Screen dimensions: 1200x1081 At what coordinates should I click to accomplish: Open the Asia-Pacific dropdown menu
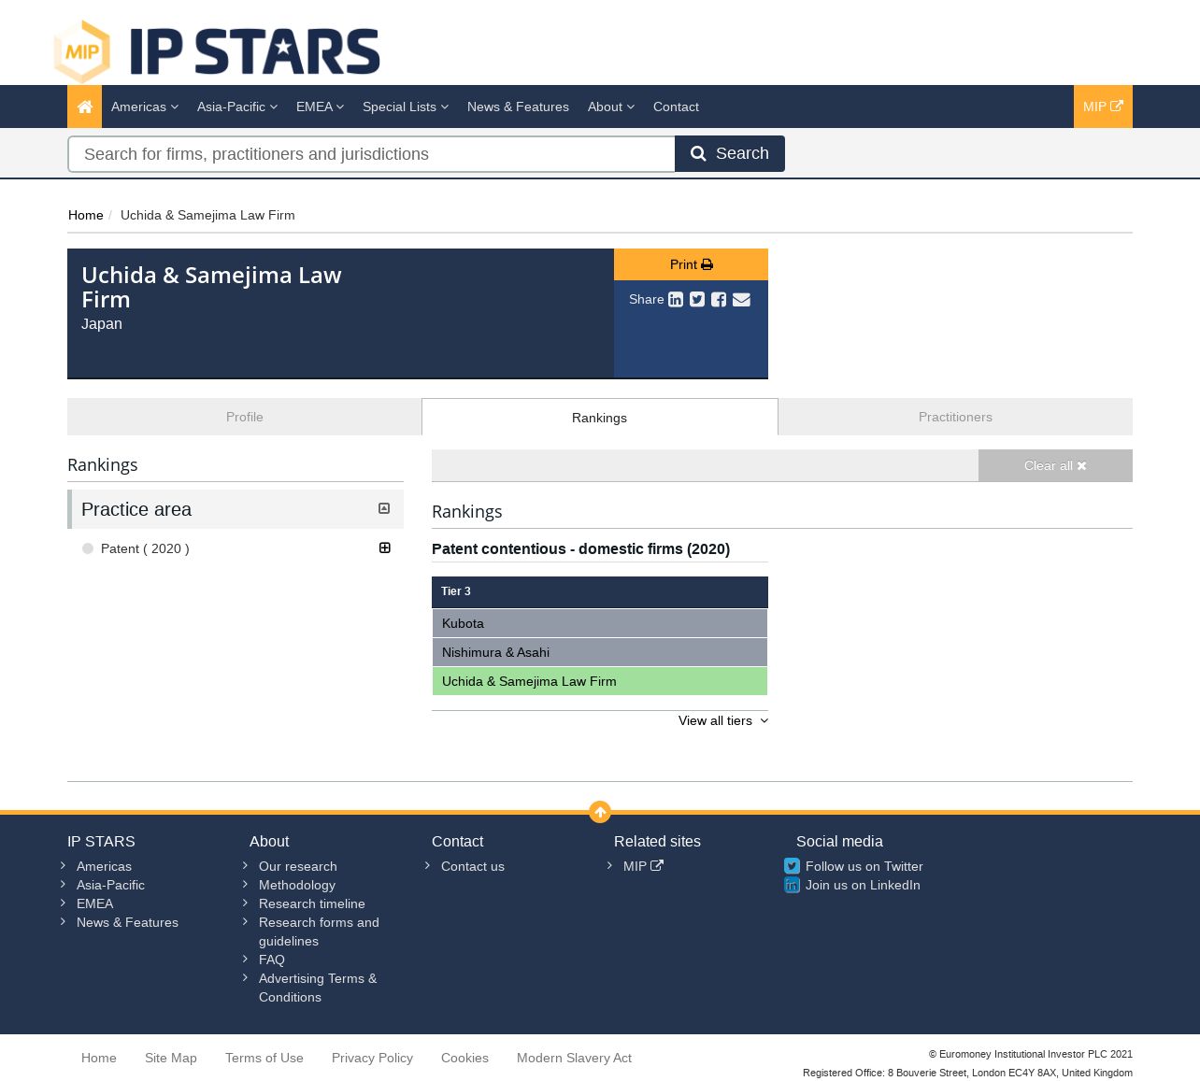coord(237,107)
